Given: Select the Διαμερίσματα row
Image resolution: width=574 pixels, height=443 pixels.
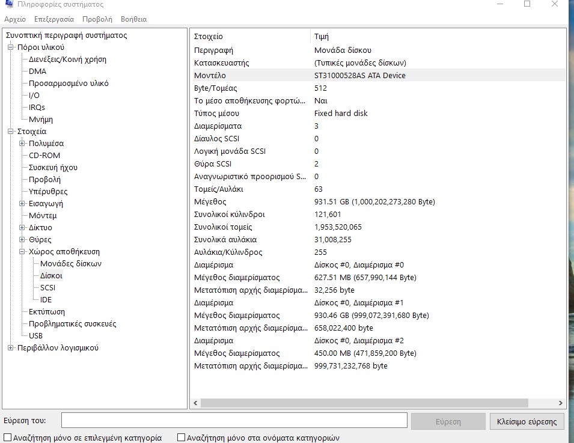Looking at the screenshot, I should tap(379, 126).
